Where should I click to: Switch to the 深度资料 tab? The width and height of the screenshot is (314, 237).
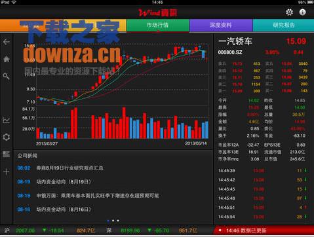click(x=221, y=26)
